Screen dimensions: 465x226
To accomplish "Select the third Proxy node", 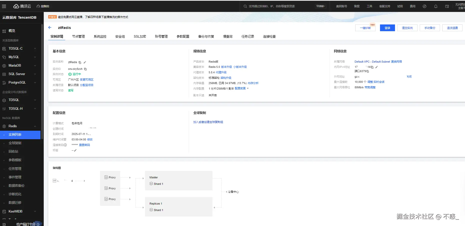I will point(110,199).
